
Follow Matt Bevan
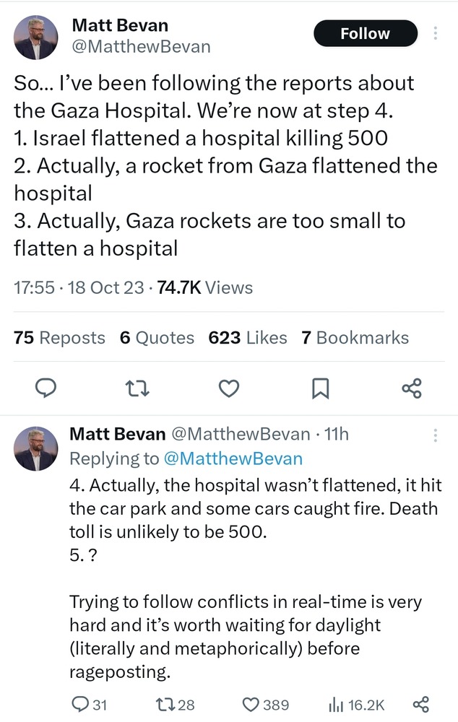(365, 33)
